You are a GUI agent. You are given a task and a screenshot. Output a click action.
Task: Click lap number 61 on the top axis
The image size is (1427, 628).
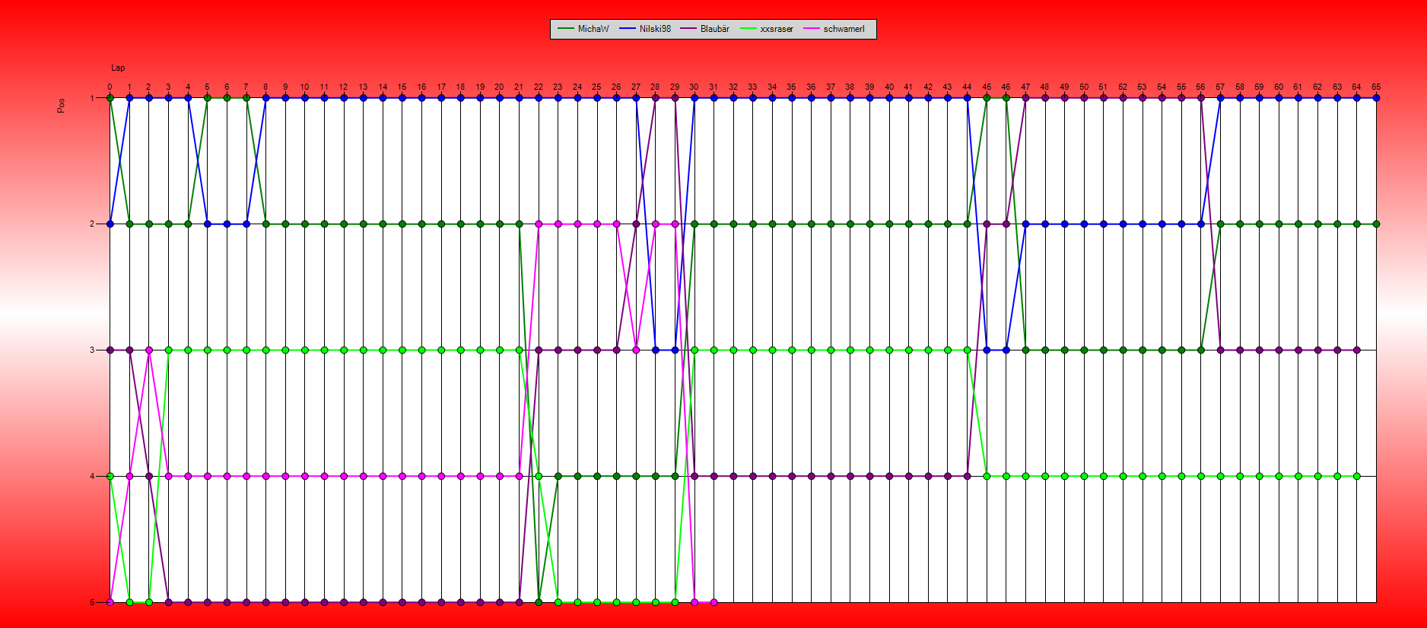1298,87
